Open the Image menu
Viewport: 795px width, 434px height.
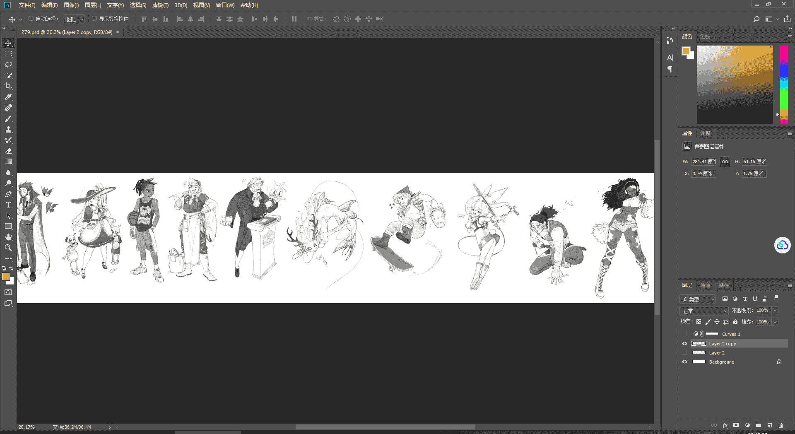coord(71,5)
